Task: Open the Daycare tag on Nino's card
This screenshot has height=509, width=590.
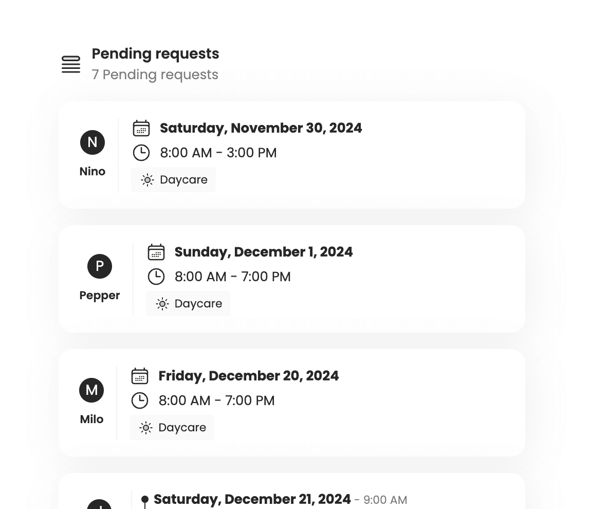Action: point(173,179)
